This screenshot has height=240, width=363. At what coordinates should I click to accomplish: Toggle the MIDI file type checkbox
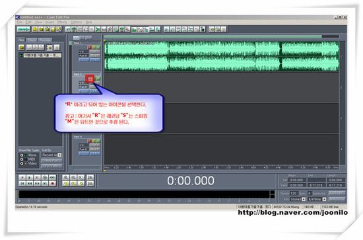pos(22,159)
